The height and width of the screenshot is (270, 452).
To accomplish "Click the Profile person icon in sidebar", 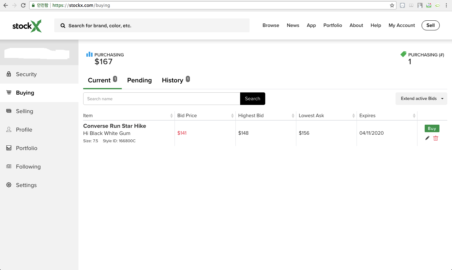I will tap(9, 129).
